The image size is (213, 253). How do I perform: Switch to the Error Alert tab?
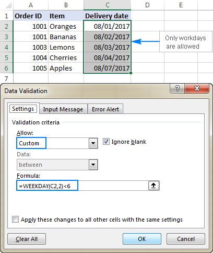[105, 109]
